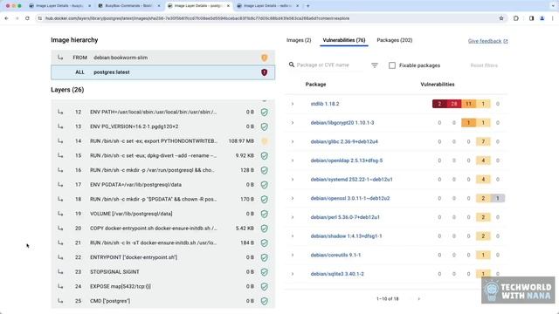
Task: Open the vulnerability filter icon
Action: pos(375,65)
